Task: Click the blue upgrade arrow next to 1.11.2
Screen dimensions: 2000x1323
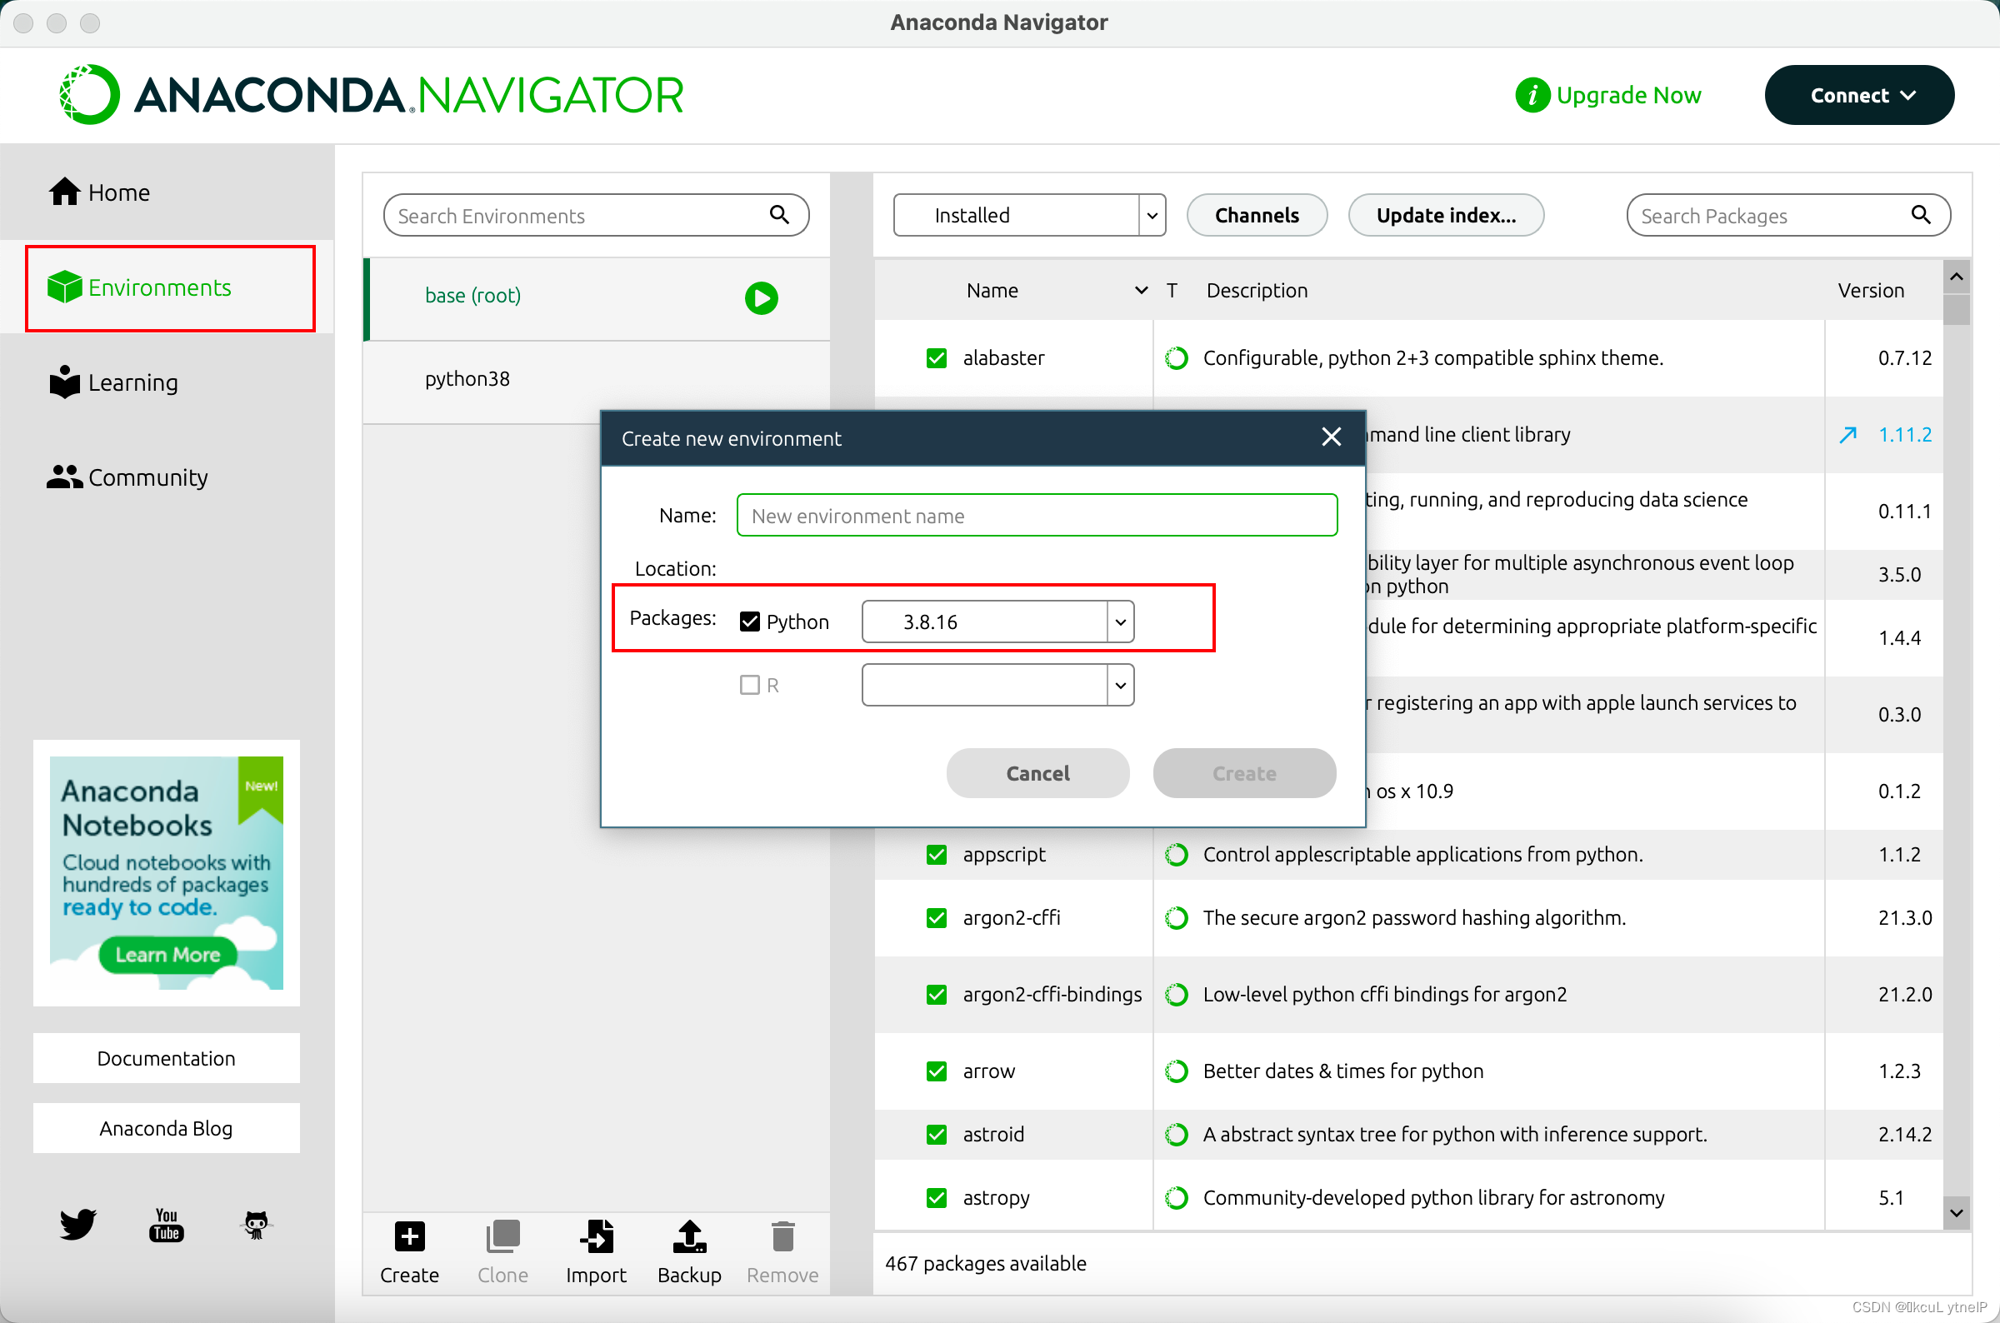Action: pyautogui.click(x=1847, y=436)
